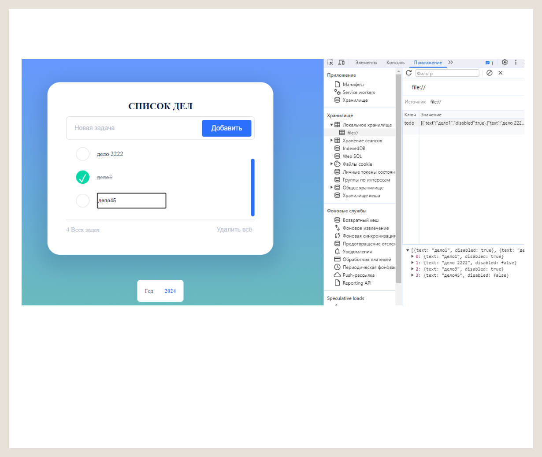Click the Периодическая фоновая clock icon
This screenshot has height=457, width=542.
click(x=337, y=267)
